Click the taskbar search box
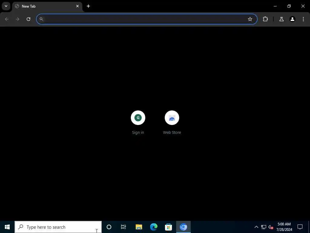The image size is (310, 233). [58, 227]
